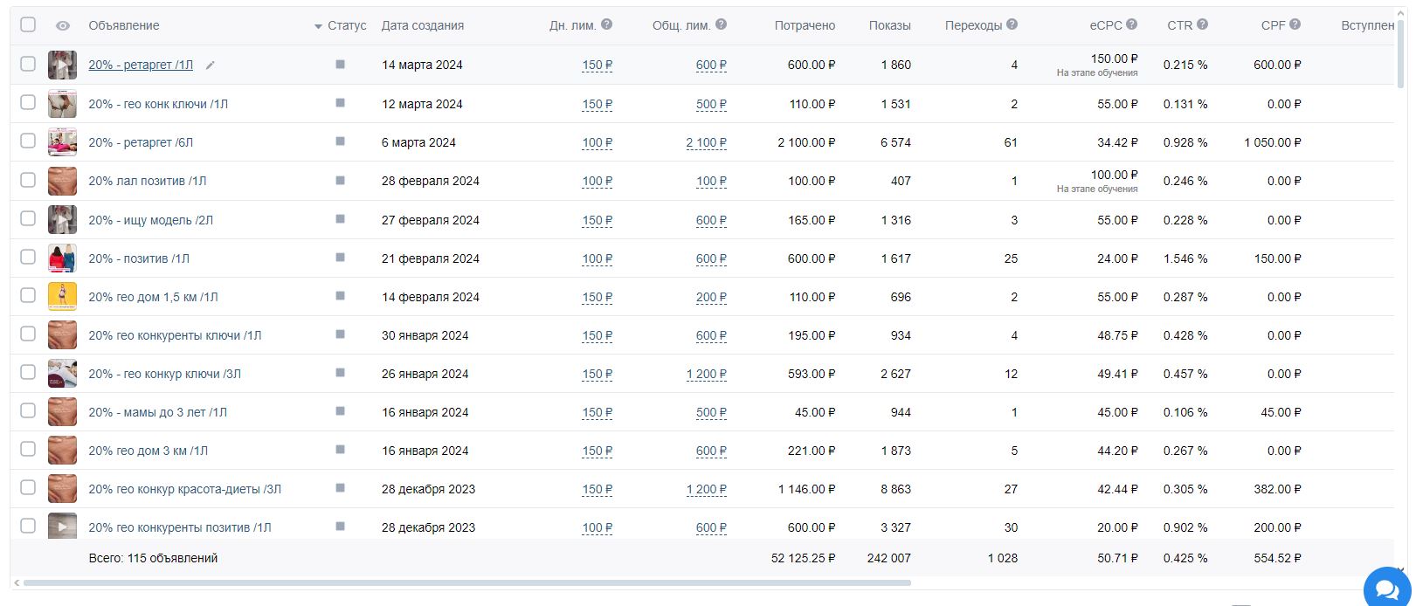This screenshot has height=606, width=1416.
Task: Open the chat support bubble icon
Action: point(1387,584)
